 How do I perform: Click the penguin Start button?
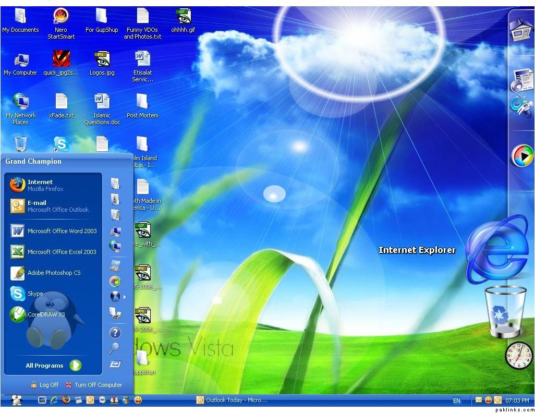[x=17, y=400]
